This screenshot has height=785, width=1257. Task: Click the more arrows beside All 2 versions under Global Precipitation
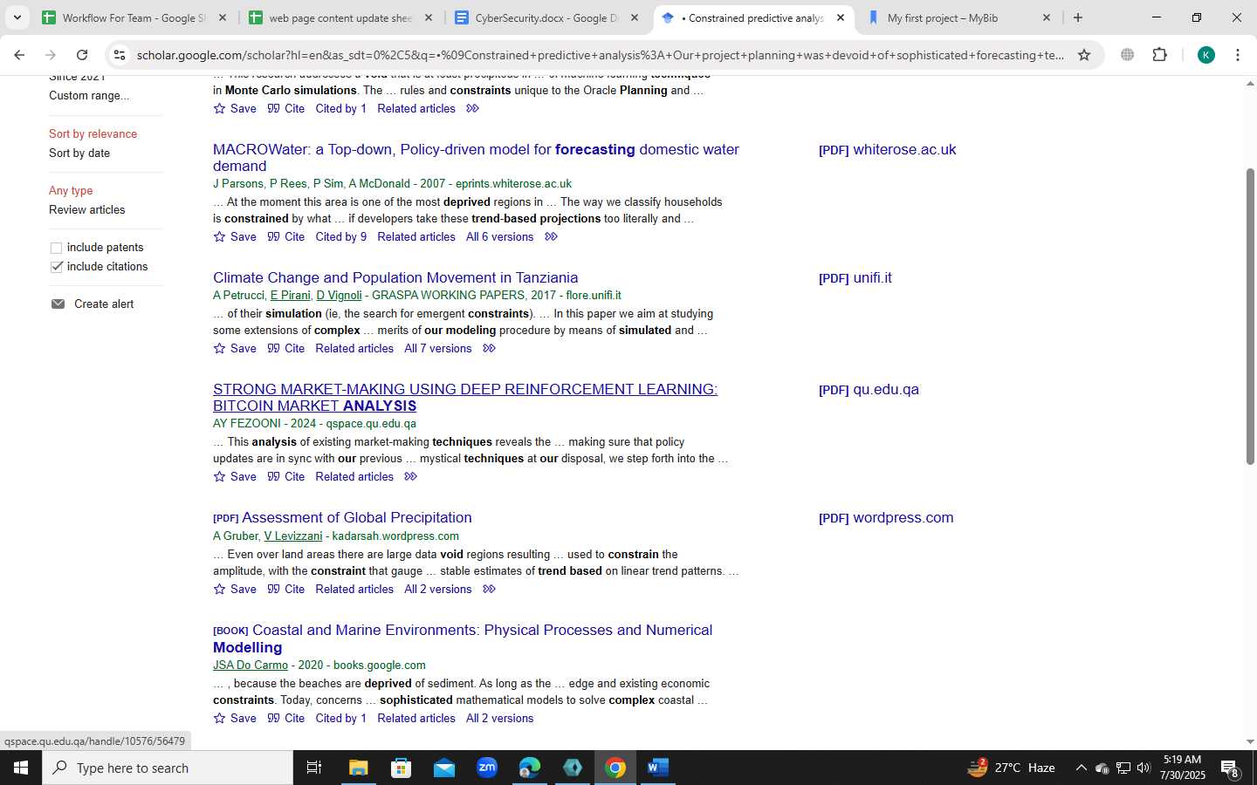point(489,590)
